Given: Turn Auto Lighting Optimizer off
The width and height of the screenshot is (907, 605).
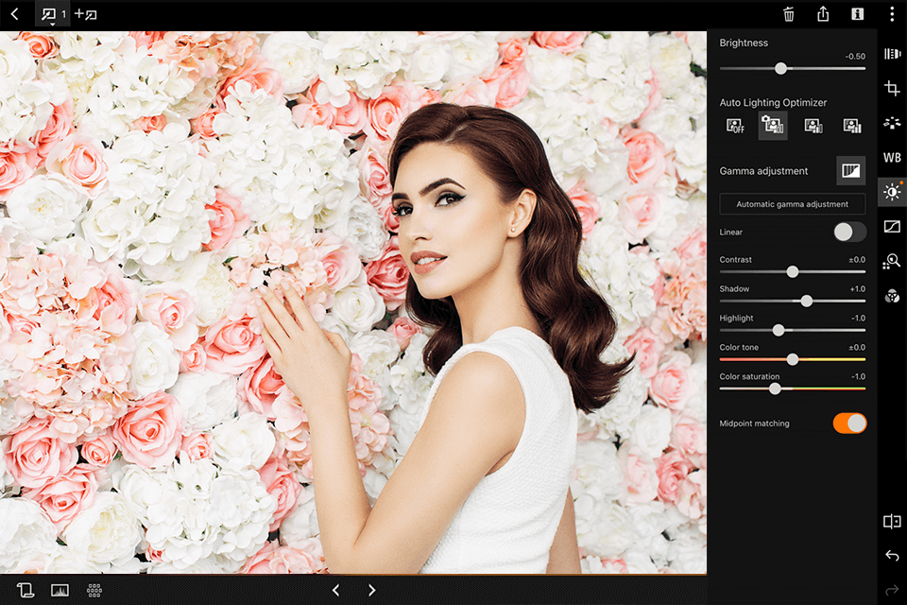Looking at the screenshot, I should 735,124.
